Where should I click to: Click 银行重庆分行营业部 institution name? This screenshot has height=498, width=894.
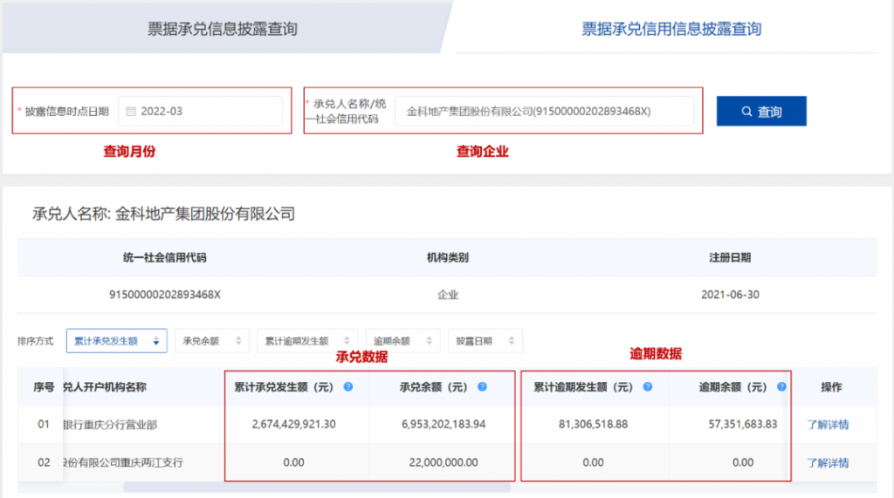tap(110, 425)
